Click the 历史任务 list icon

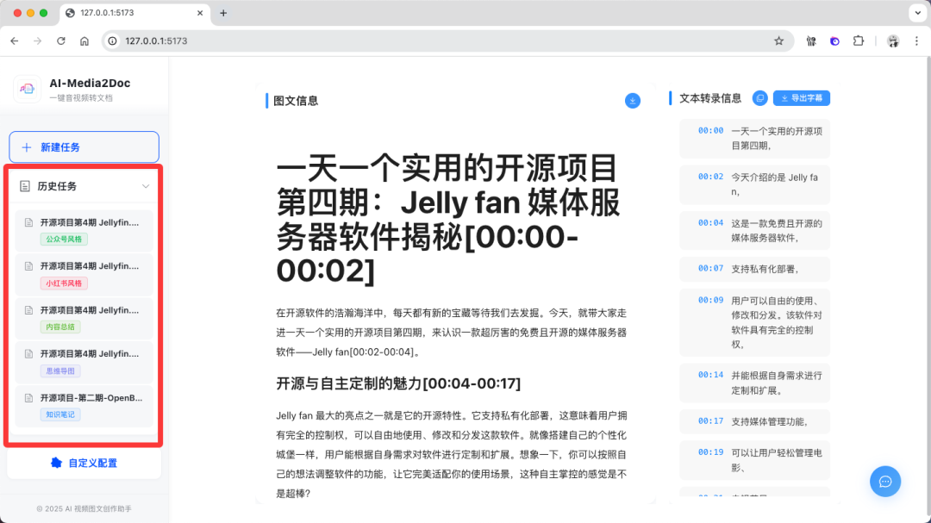[x=25, y=186]
